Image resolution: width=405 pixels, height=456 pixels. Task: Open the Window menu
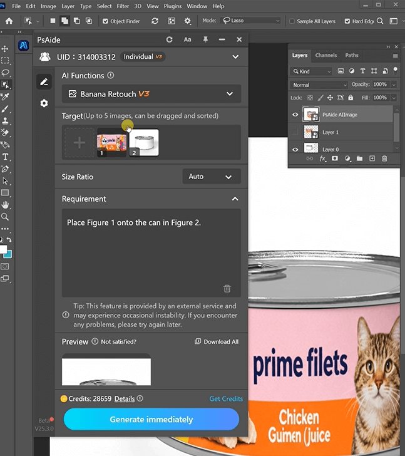click(x=197, y=6)
